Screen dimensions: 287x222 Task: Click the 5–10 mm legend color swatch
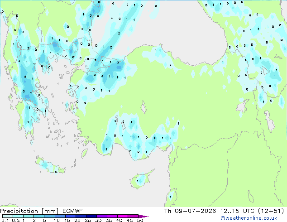tap(49, 216)
